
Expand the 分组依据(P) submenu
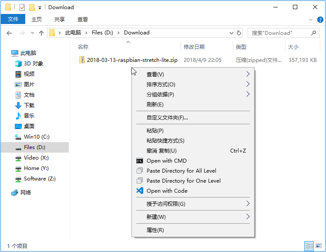click(x=248, y=94)
